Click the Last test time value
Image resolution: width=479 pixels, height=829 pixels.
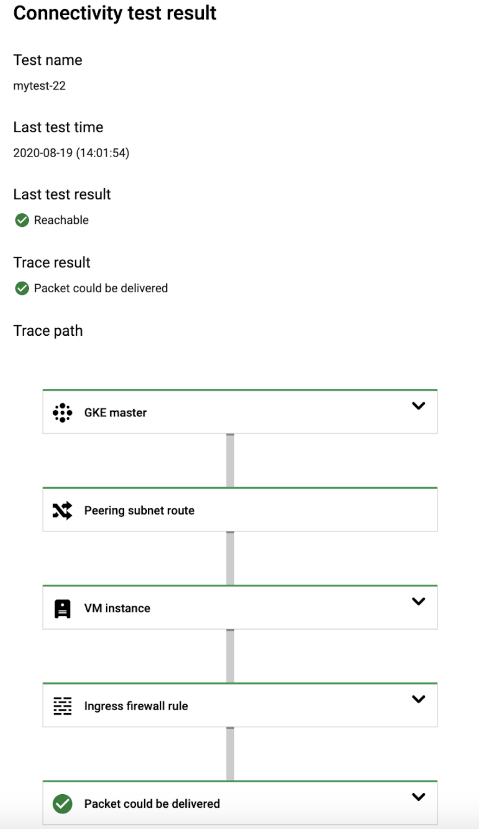tap(73, 152)
